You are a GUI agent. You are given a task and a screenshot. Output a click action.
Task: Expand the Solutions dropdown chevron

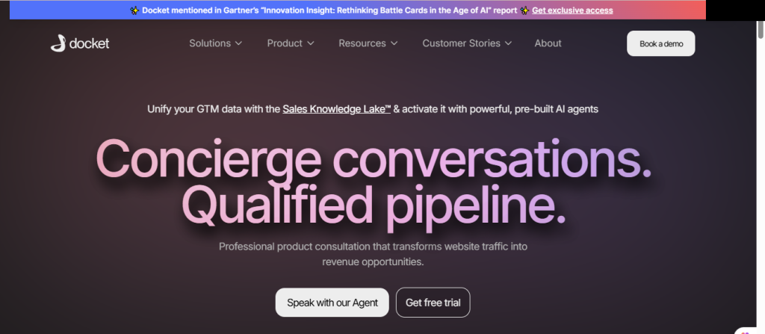pos(239,43)
